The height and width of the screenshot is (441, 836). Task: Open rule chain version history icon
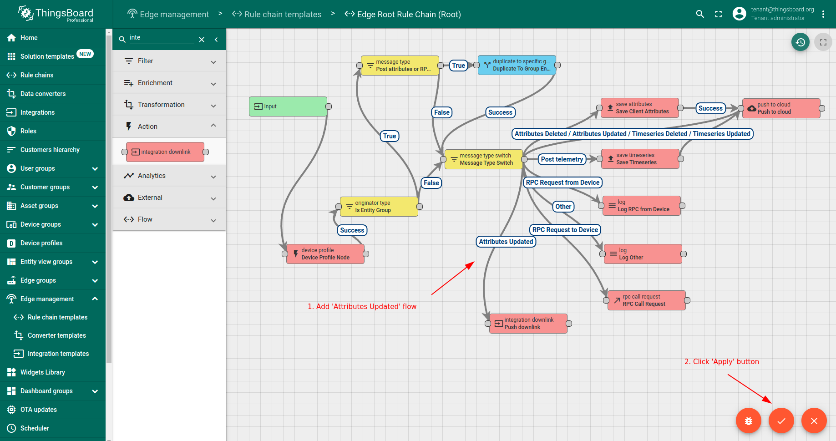(x=801, y=42)
